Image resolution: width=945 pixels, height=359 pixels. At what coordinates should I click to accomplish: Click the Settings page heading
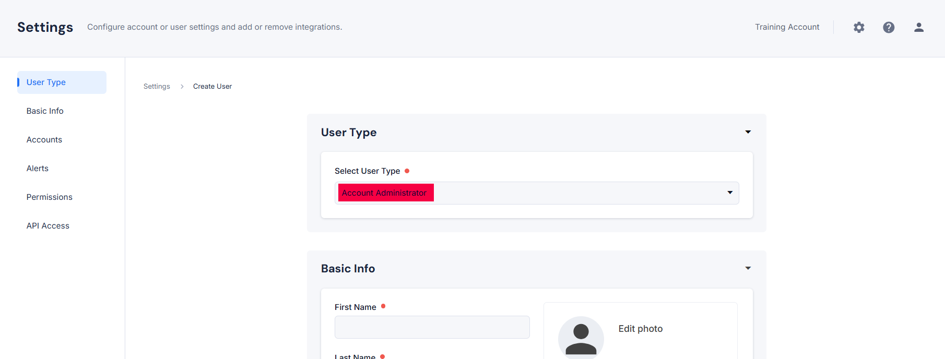coord(45,27)
